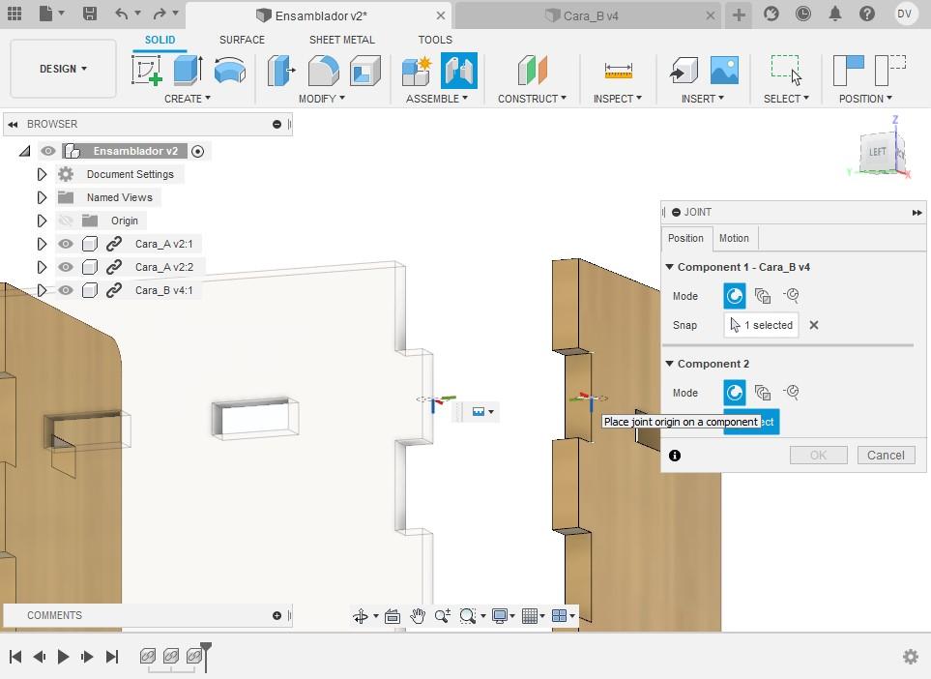Switch to the SURFACE tab
This screenshot has height=679, width=931.
tap(243, 40)
